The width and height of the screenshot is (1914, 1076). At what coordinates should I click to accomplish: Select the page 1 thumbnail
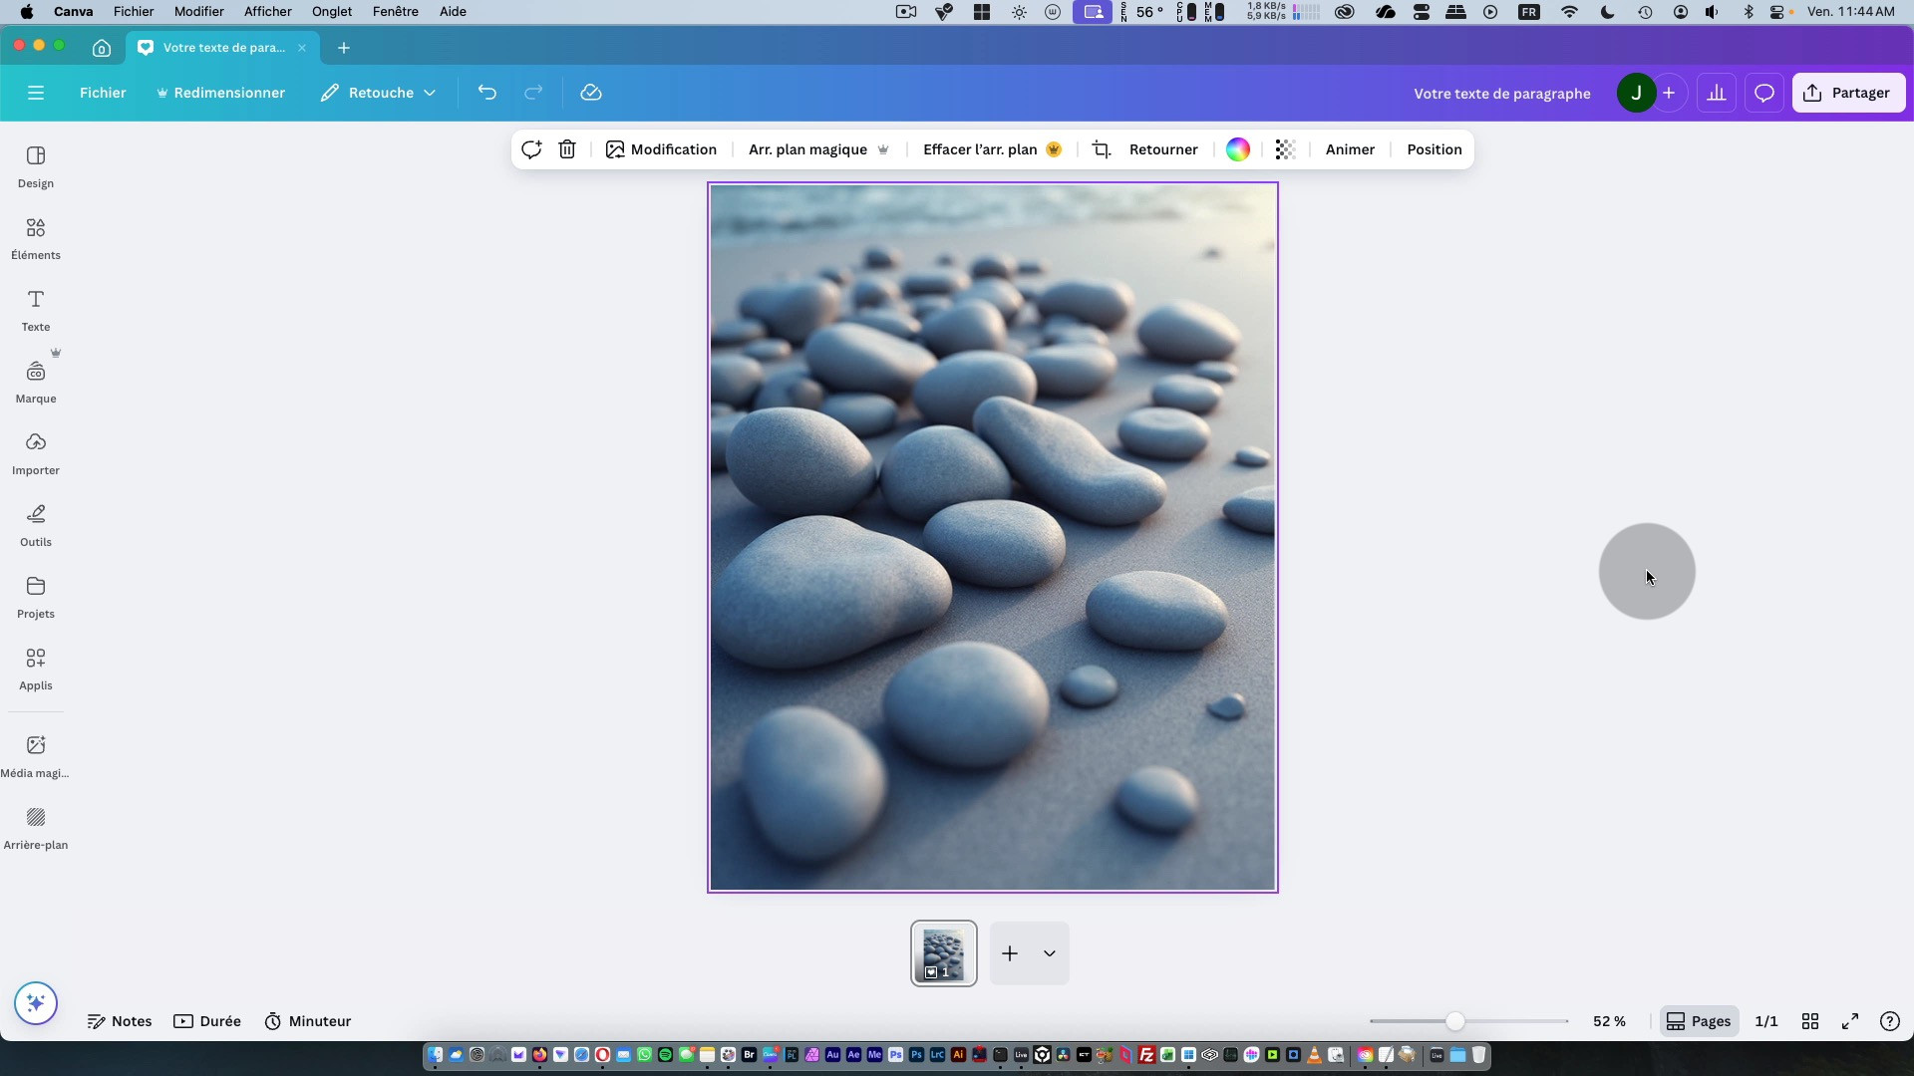pos(943,953)
